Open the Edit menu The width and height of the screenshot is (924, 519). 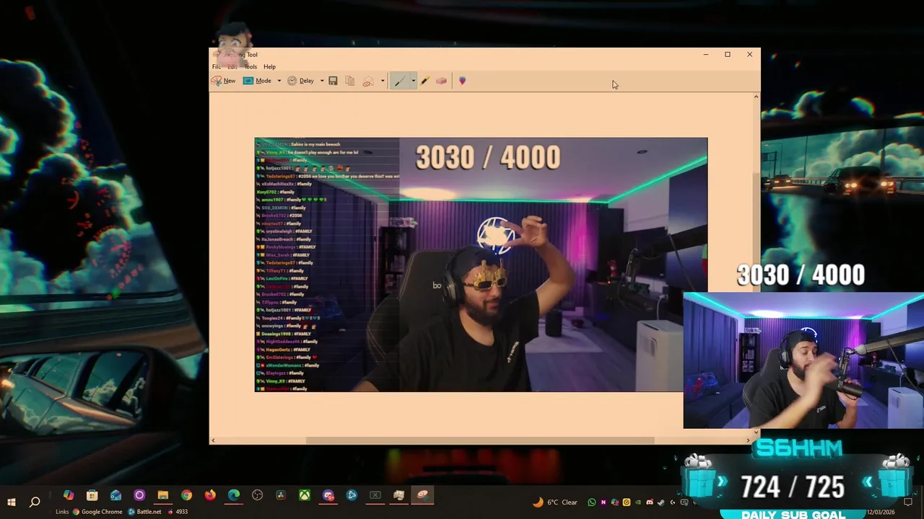[232, 66]
